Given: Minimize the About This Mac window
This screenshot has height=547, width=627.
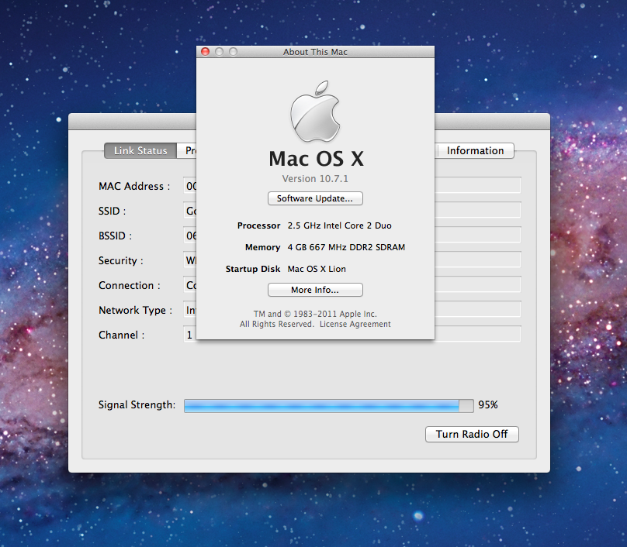Looking at the screenshot, I should coord(219,51).
